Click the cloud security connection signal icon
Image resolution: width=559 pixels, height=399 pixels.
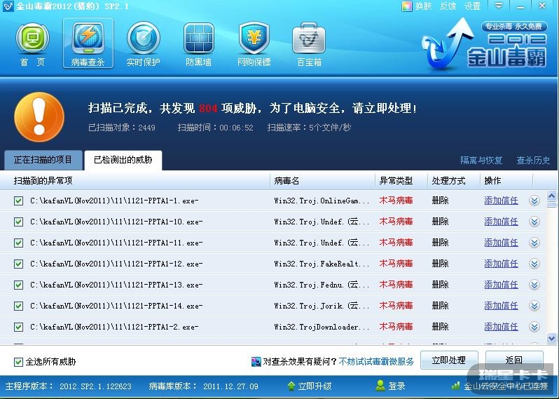point(455,386)
